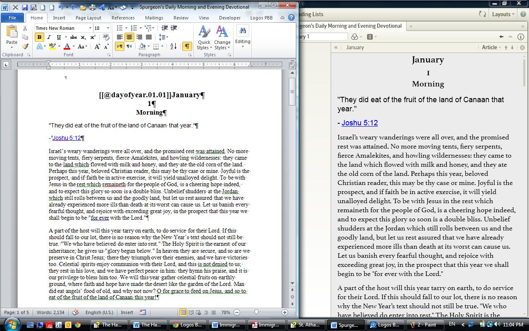Click the Windows Start button
529x331 pixels.
pos(11,324)
